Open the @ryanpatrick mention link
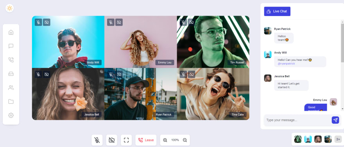 tap(286, 64)
